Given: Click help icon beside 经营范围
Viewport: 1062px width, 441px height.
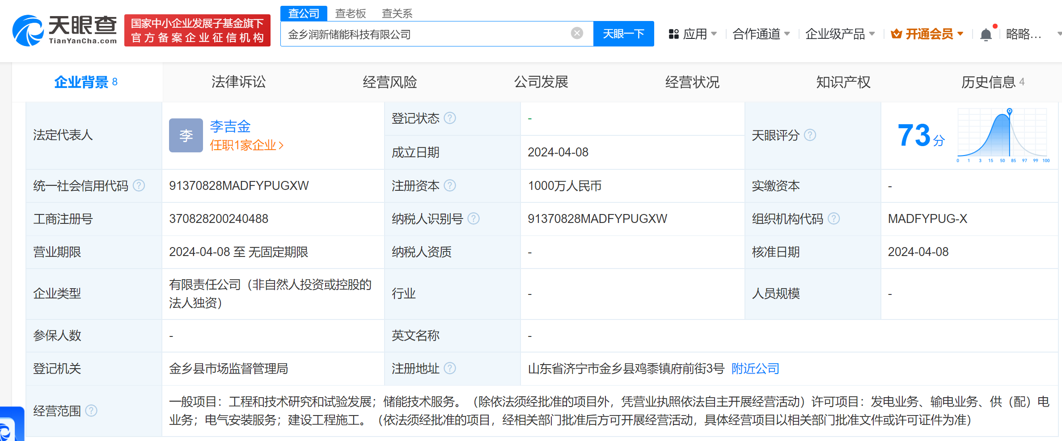Looking at the screenshot, I should [x=91, y=411].
